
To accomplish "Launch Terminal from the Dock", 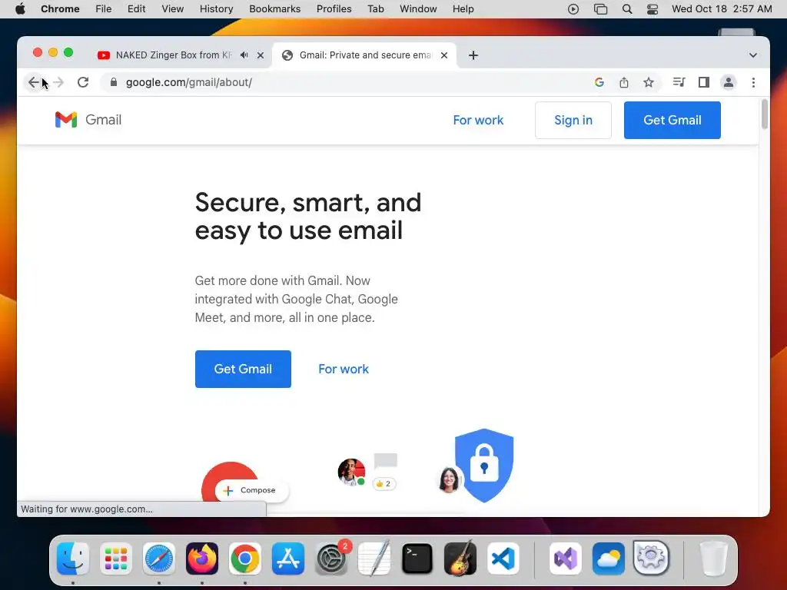I will 417,559.
